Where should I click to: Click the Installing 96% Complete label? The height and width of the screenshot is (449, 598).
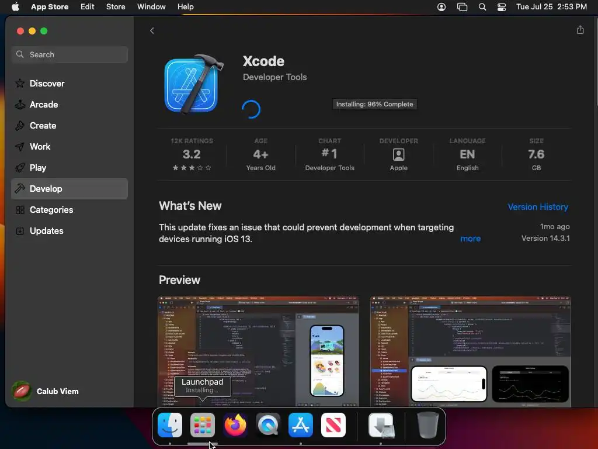pyautogui.click(x=374, y=104)
